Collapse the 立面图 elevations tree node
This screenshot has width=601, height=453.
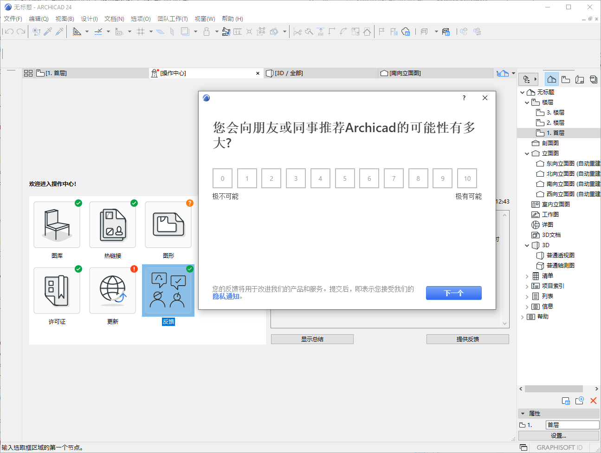(x=527, y=153)
